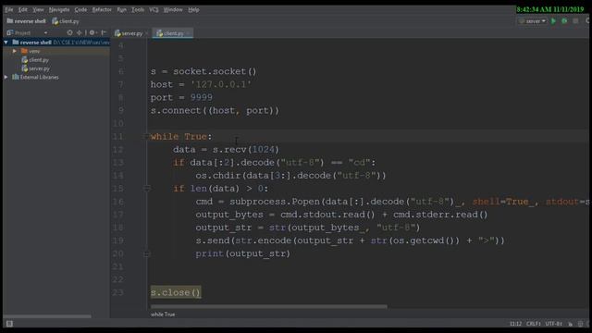Viewport: 592px width, 333px height.
Task: Open the Refactor menu
Action: (102, 10)
